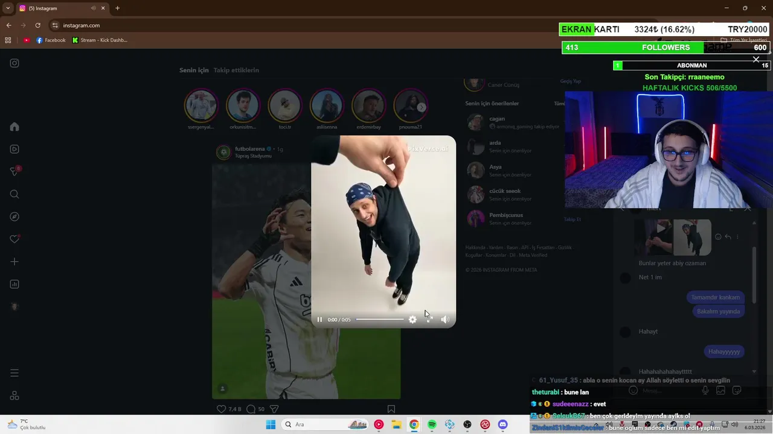Share the futbolarena post
The width and height of the screenshot is (773, 434).
[274, 409]
